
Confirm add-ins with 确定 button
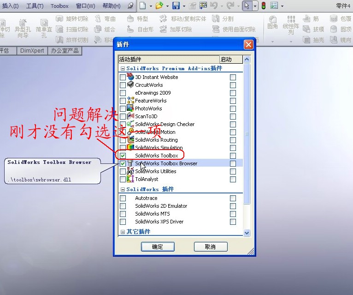point(158,247)
